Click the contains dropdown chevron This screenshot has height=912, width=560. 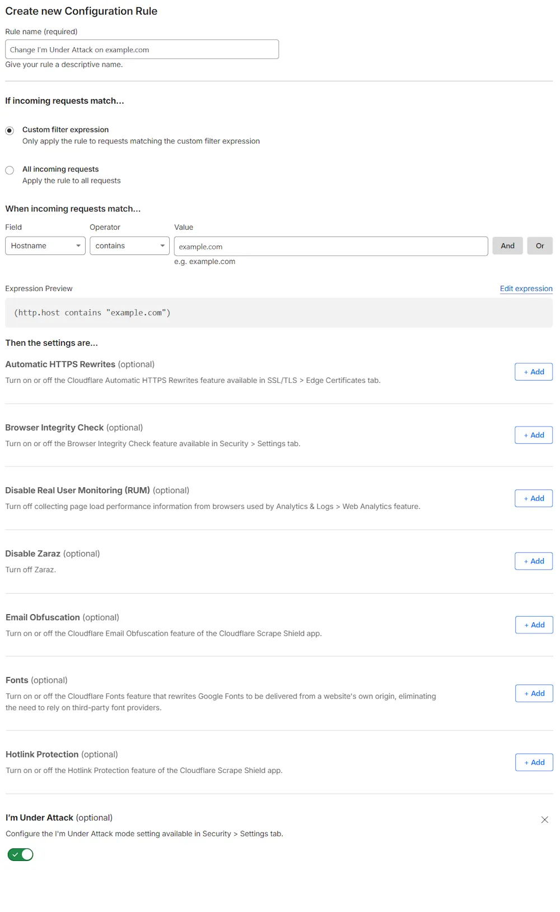[162, 246]
